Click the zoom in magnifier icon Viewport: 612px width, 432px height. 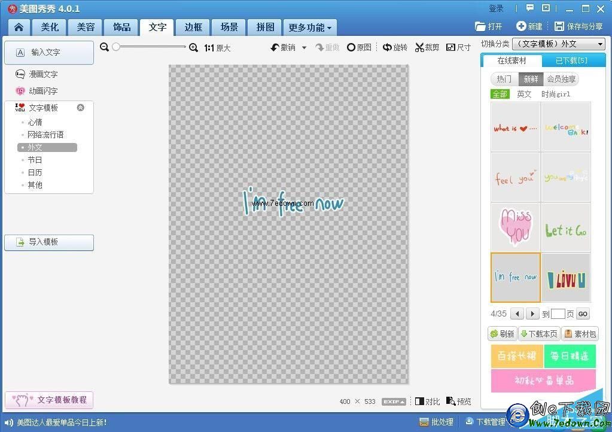[193, 48]
